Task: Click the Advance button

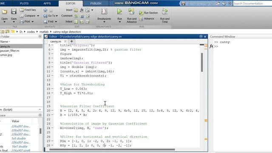Action: 147,19
